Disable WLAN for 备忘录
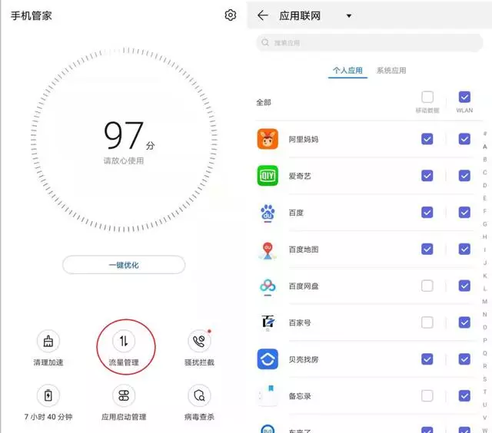The height and width of the screenshot is (433, 492). (464, 395)
